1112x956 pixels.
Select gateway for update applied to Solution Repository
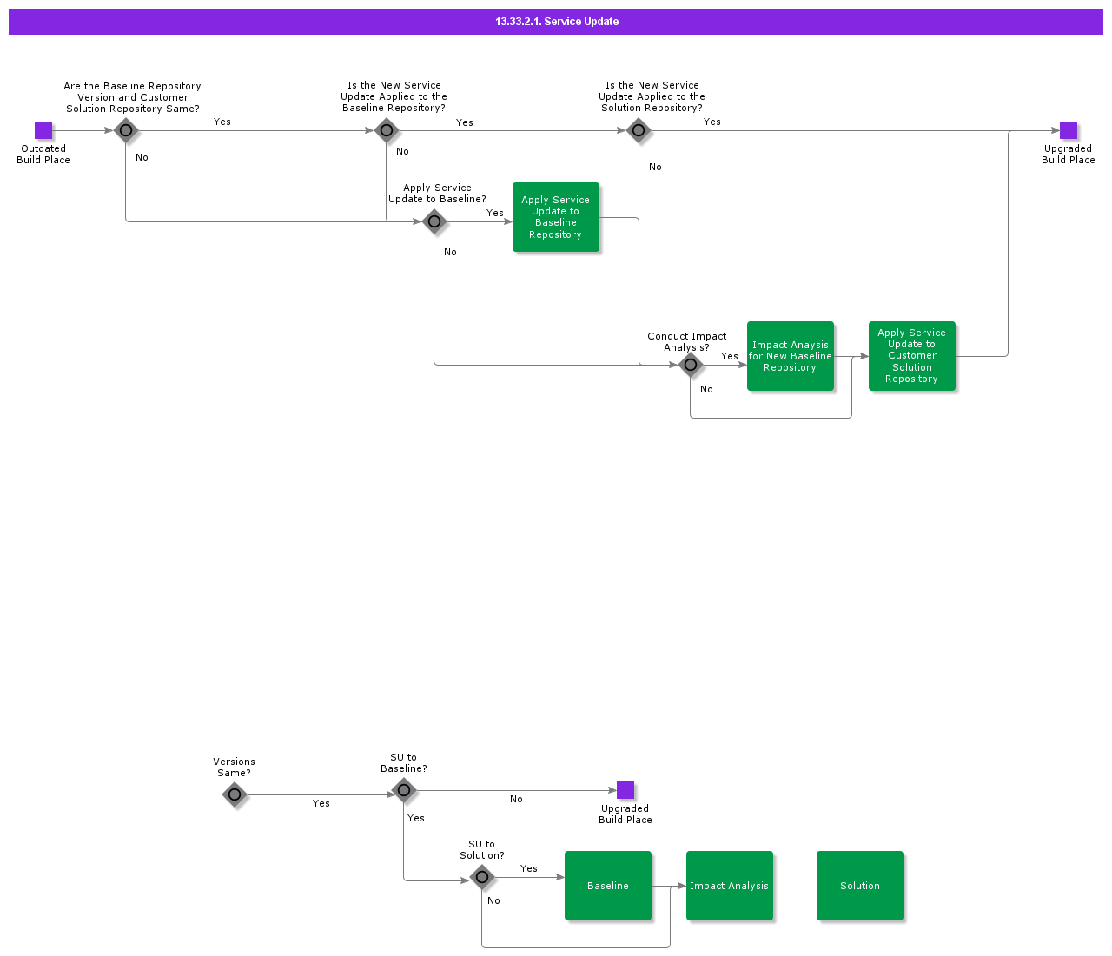click(x=639, y=130)
